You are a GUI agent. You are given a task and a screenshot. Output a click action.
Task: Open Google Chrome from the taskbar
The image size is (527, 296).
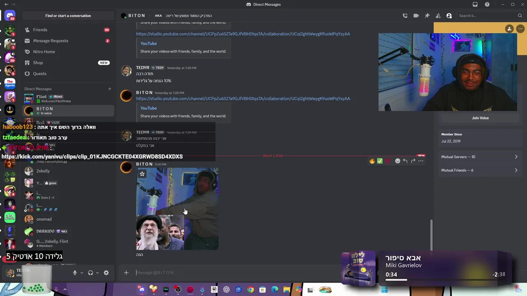250,289
